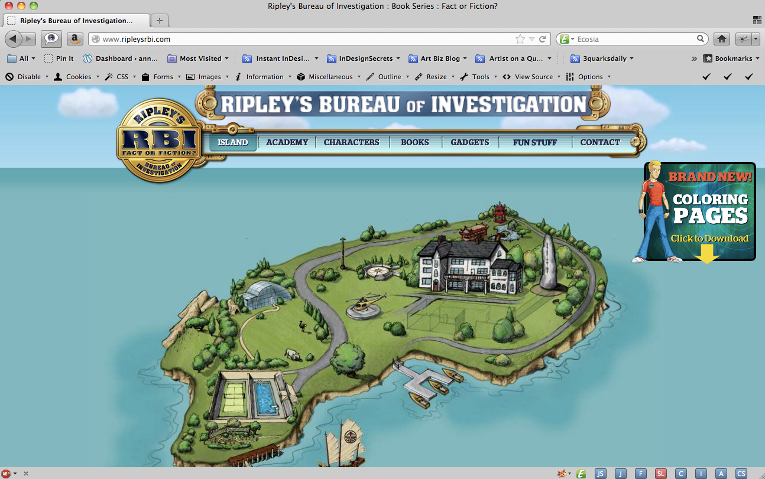Image resolution: width=765 pixels, height=479 pixels.
Task: Open the CHARACTERS navigation tab
Action: tap(352, 142)
